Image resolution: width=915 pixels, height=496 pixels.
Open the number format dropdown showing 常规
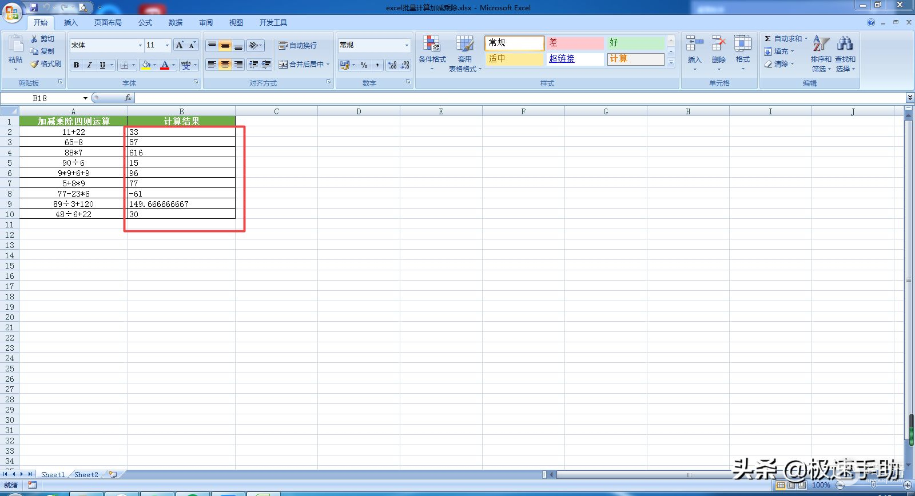407,45
